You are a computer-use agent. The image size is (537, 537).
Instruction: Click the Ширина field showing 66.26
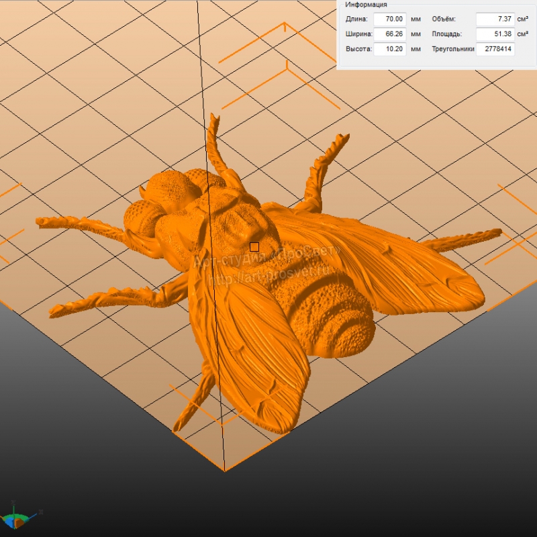(x=390, y=34)
